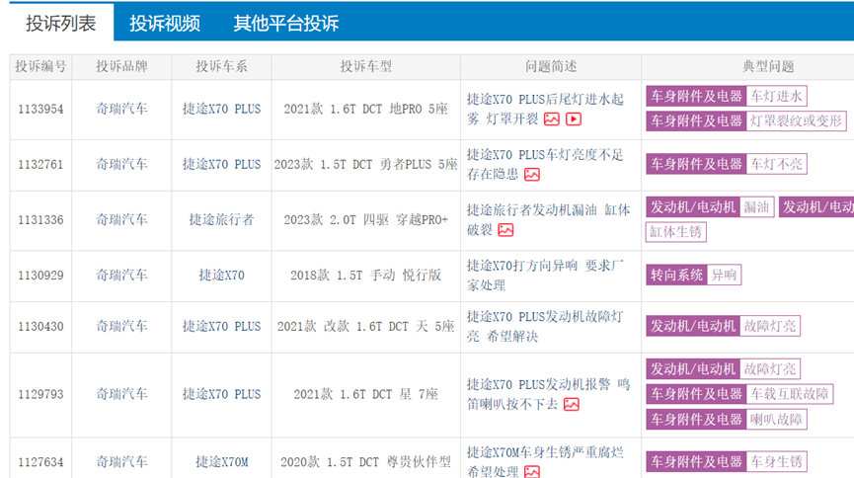The width and height of the screenshot is (854, 478).
Task: Click complaint number 1129793
Action: pos(40,394)
